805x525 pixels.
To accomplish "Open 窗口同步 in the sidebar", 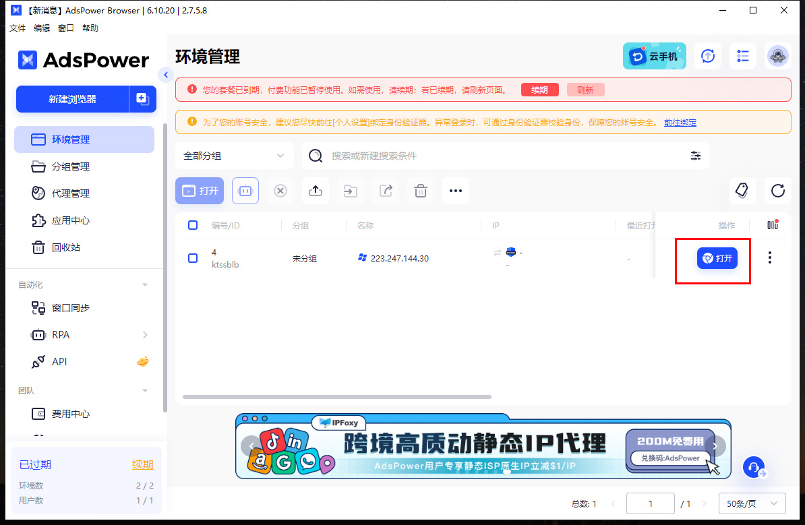I will [84, 308].
